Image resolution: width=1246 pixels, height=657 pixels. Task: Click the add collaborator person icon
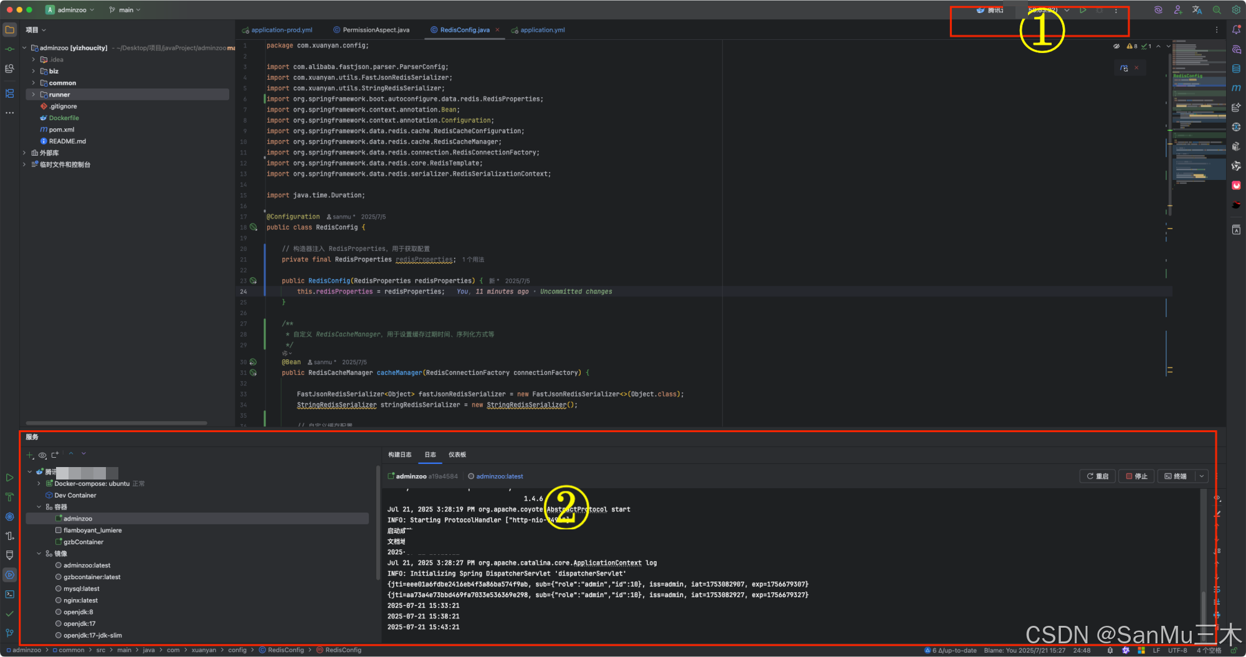click(x=1177, y=10)
